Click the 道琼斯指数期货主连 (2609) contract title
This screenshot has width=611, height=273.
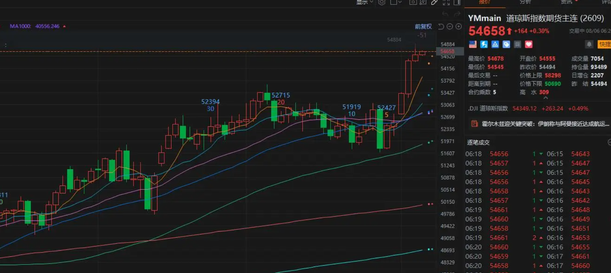[x=555, y=18]
